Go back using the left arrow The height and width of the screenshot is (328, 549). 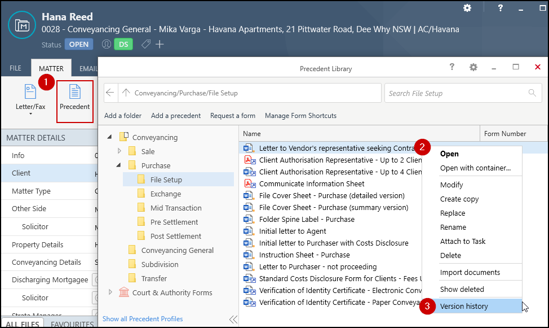click(x=110, y=93)
